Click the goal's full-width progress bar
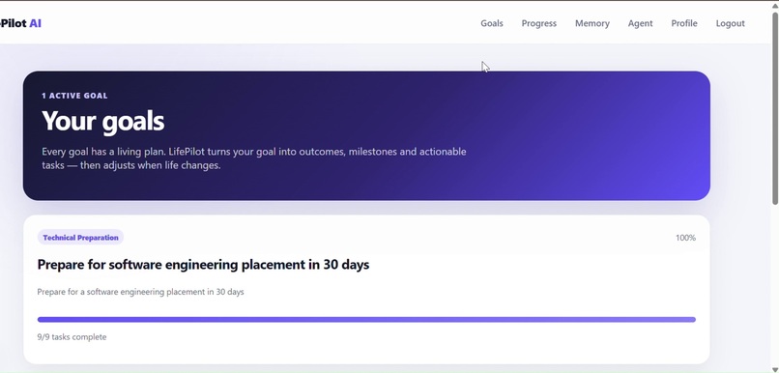779x373 pixels. coord(366,319)
